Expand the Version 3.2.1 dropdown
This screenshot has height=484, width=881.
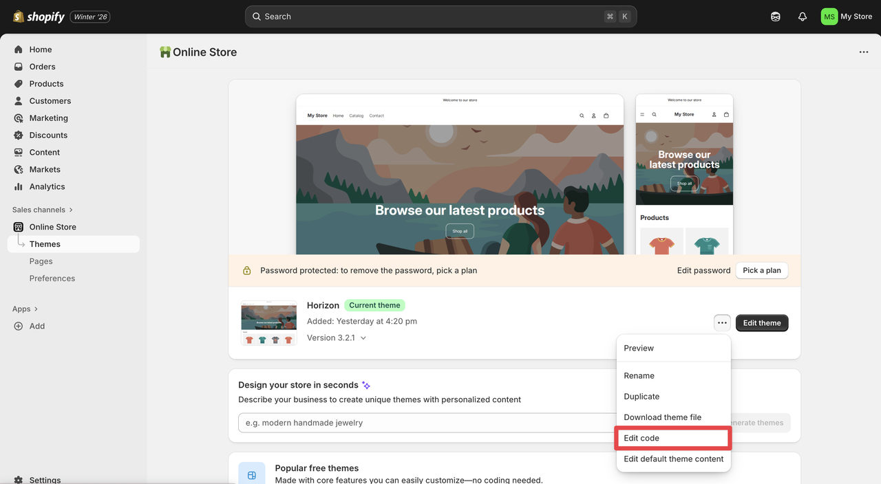click(x=336, y=338)
